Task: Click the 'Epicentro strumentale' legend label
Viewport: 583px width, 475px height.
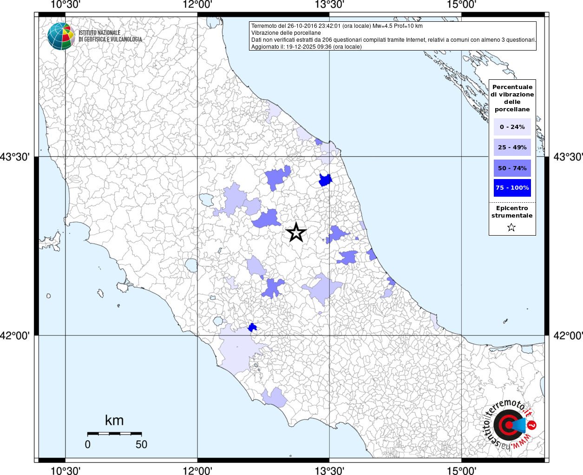Action: click(512, 212)
